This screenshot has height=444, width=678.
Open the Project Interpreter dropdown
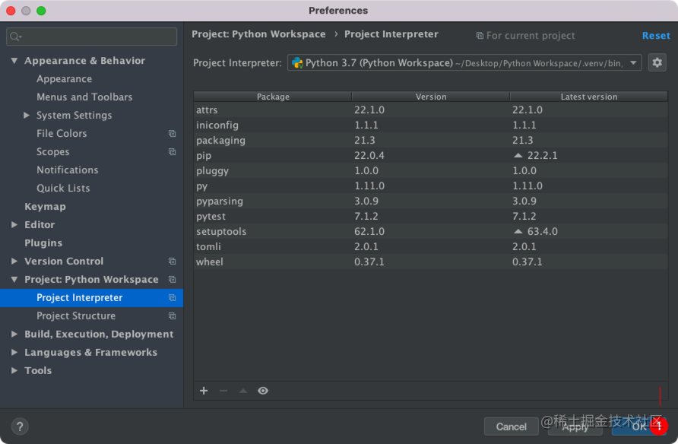[x=633, y=62]
